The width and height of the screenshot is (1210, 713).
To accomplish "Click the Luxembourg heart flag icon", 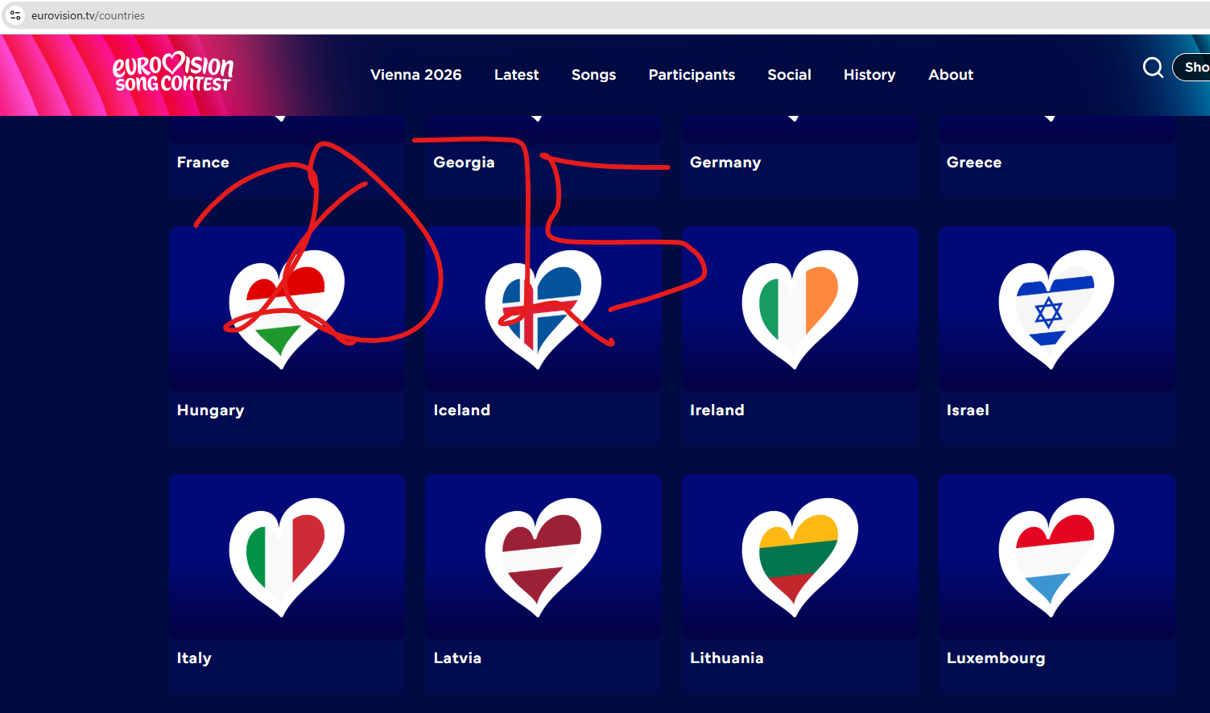I will pyautogui.click(x=1056, y=558).
